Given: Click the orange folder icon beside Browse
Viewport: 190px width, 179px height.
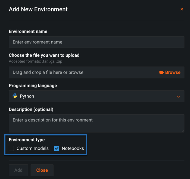Looking at the screenshot, I should coord(161,73).
